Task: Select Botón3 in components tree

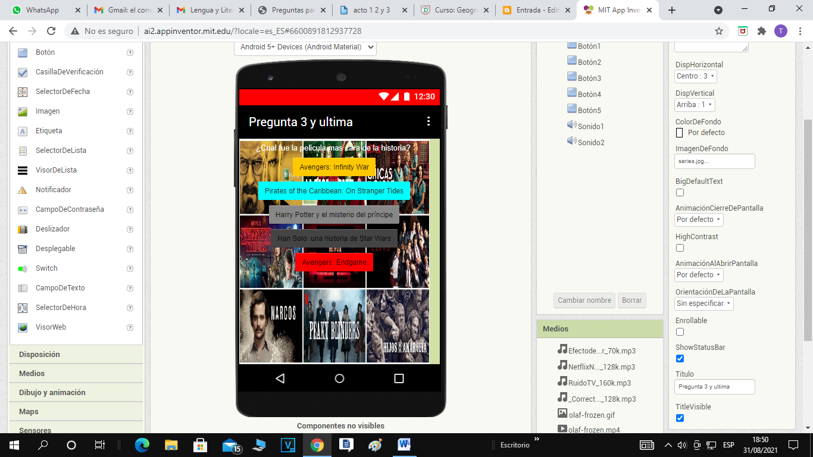Action: (x=589, y=78)
